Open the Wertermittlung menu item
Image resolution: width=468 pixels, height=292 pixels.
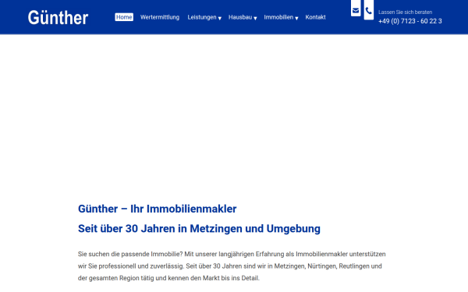(x=160, y=17)
